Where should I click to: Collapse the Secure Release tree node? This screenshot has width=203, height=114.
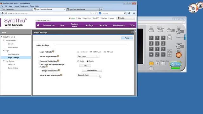coord(4,40)
